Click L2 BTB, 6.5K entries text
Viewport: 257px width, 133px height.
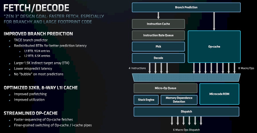[37, 56]
